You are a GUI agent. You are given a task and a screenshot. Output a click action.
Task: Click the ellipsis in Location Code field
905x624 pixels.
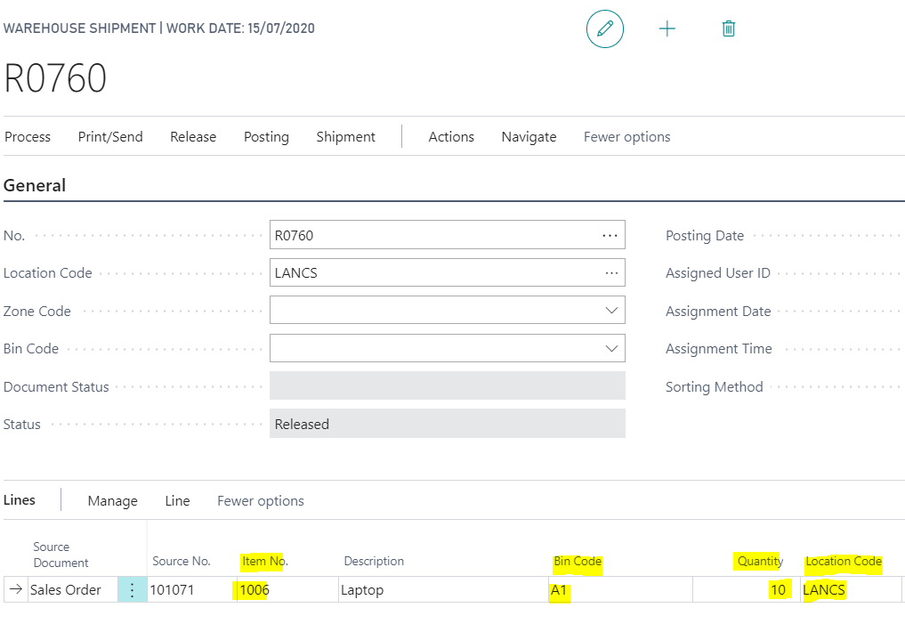click(611, 273)
